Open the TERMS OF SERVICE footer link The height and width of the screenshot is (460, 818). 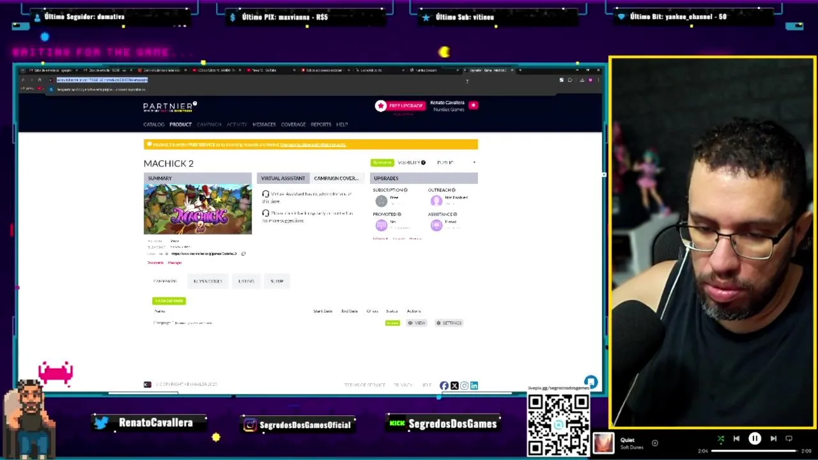(x=365, y=385)
